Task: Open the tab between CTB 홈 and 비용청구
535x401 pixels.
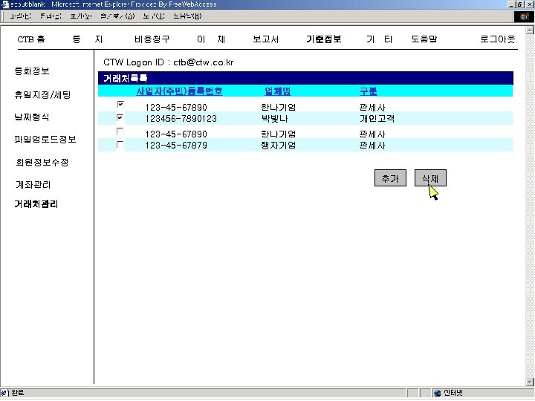Action: pyautogui.click(x=88, y=39)
